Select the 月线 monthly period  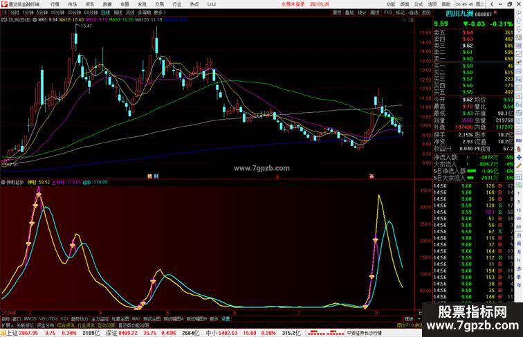[x=130, y=12]
